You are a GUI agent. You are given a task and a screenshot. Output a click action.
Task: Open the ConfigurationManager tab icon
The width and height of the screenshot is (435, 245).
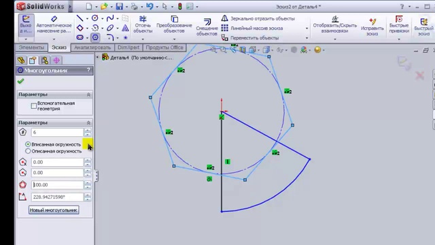coord(44,60)
